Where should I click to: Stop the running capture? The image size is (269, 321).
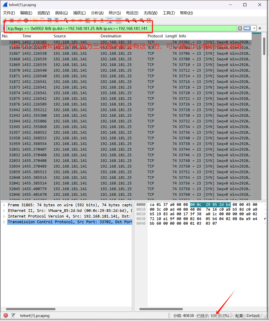12,21
